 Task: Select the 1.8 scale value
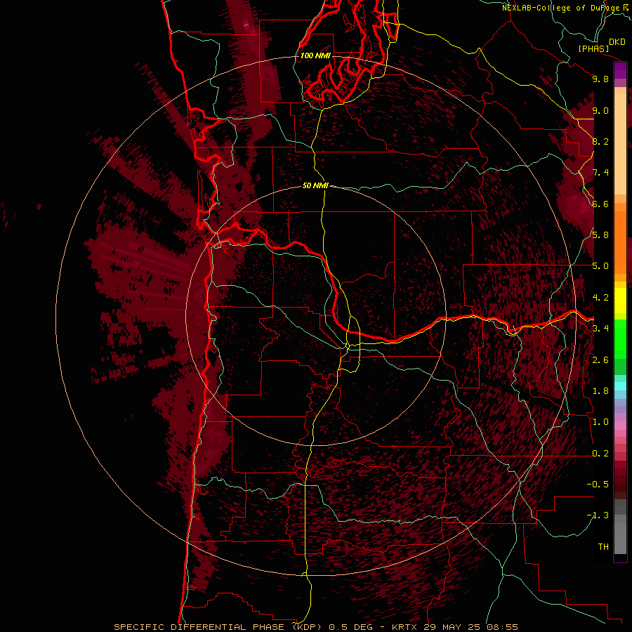pos(600,391)
